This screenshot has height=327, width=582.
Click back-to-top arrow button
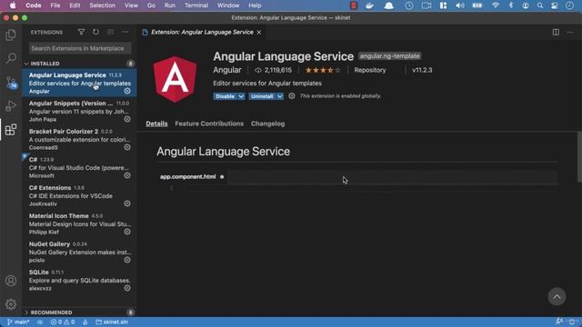pos(557,297)
